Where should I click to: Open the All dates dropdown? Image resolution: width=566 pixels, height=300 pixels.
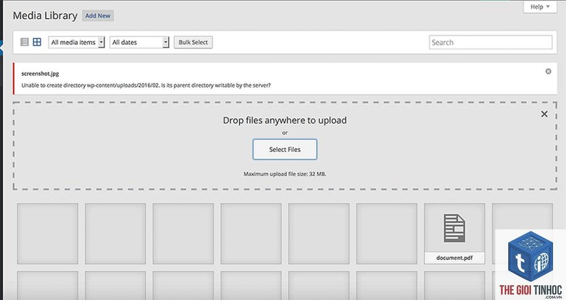click(139, 42)
